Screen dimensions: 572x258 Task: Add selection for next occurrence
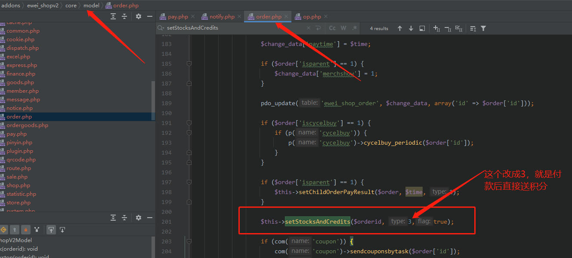436,28
